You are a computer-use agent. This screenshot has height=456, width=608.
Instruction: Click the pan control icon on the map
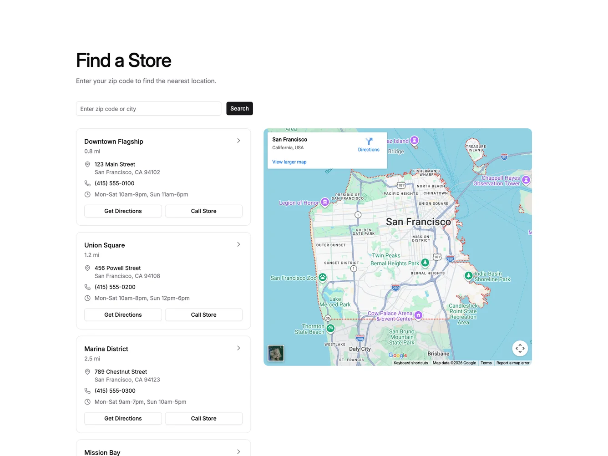(x=520, y=348)
